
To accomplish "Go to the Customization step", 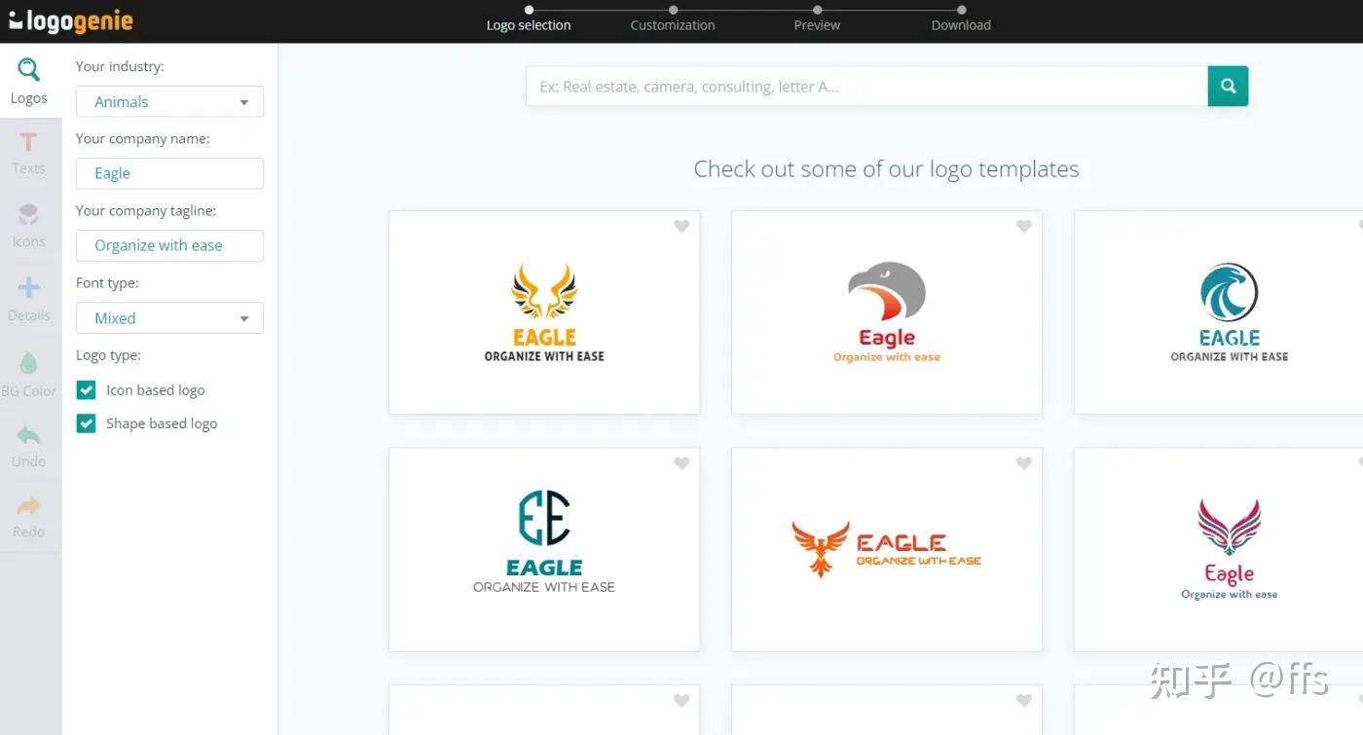I will click(x=673, y=18).
